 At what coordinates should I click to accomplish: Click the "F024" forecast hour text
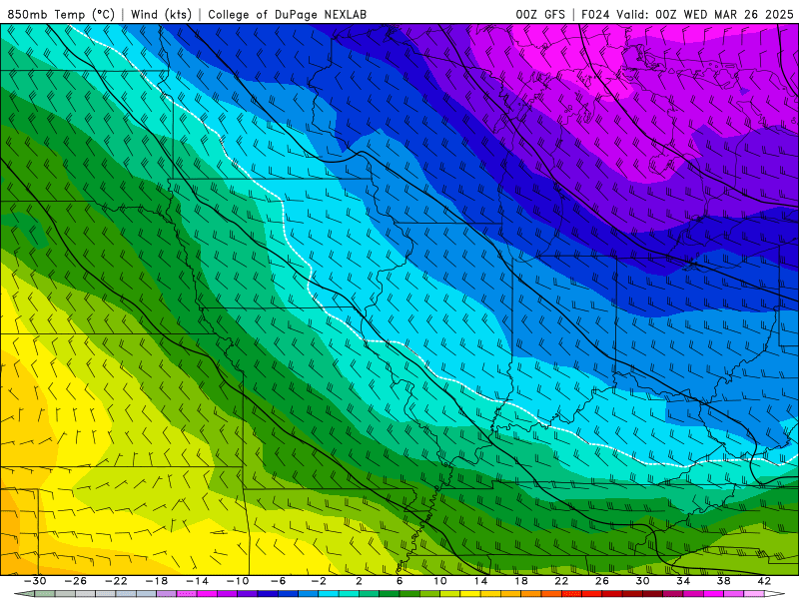pyautogui.click(x=595, y=14)
